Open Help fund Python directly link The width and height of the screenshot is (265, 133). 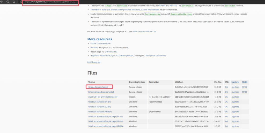click(101, 56)
